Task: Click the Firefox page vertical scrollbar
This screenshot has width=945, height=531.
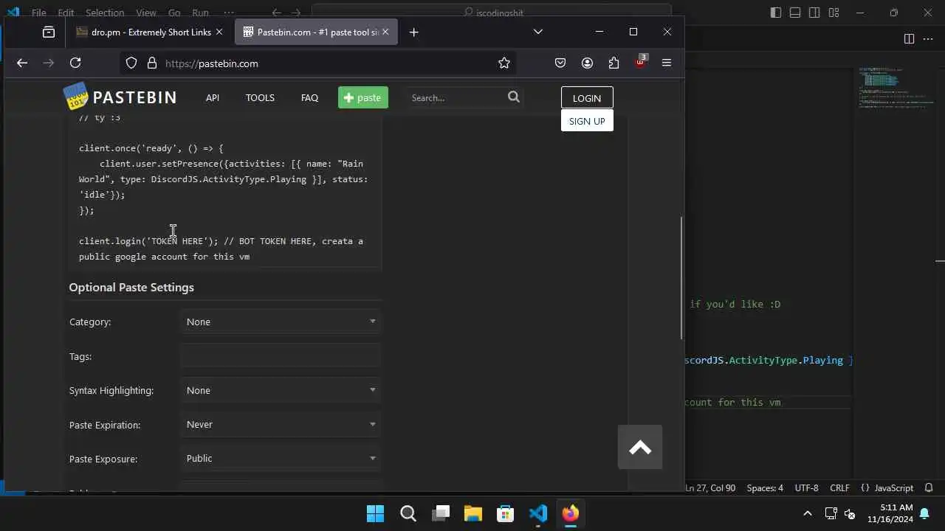Action: [681, 278]
